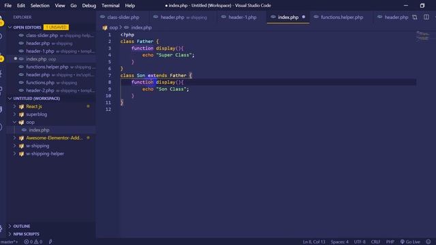Image resolution: width=436 pixels, height=245 pixels.
Task: Open the Selection menu
Action: (40, 5)
